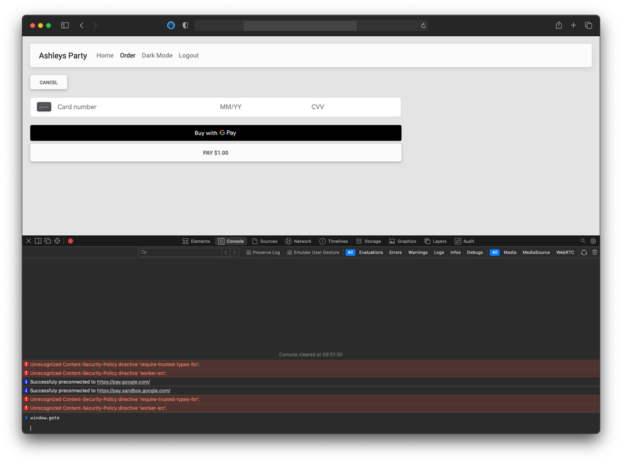The image size is (622, 463).
Task: Reload the page from address bar
Action: (423, 26)
